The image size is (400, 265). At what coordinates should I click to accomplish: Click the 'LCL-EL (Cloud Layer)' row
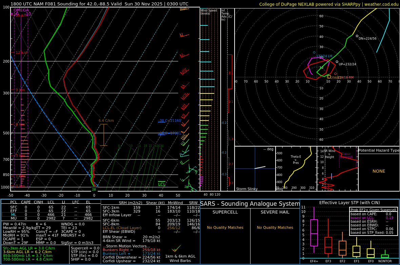pyautogui.click(x=151, y=228)
